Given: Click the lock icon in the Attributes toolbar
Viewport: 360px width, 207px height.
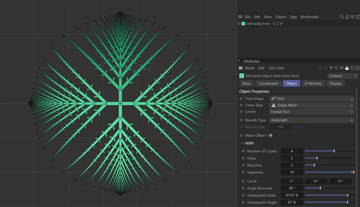Looking at the screenshot, I should pyautogui.click(x=347, y=68).
